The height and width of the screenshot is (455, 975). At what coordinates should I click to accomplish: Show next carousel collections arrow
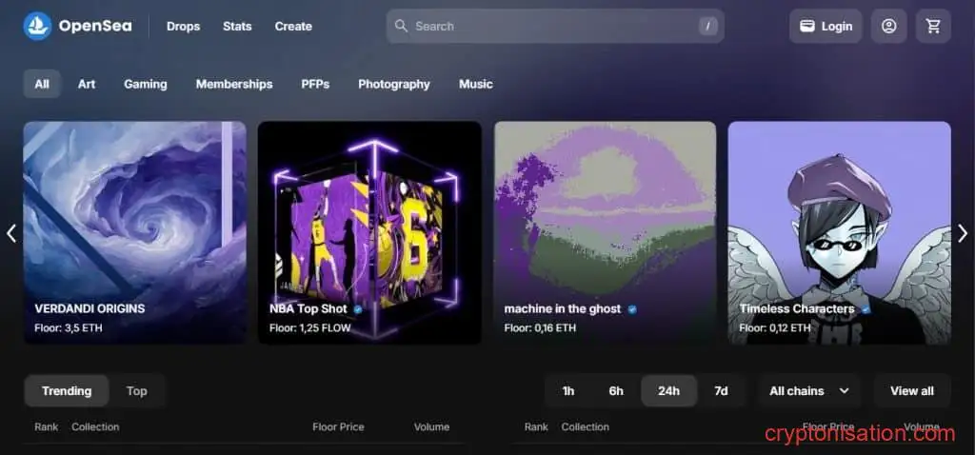click(x=963, y=233)
